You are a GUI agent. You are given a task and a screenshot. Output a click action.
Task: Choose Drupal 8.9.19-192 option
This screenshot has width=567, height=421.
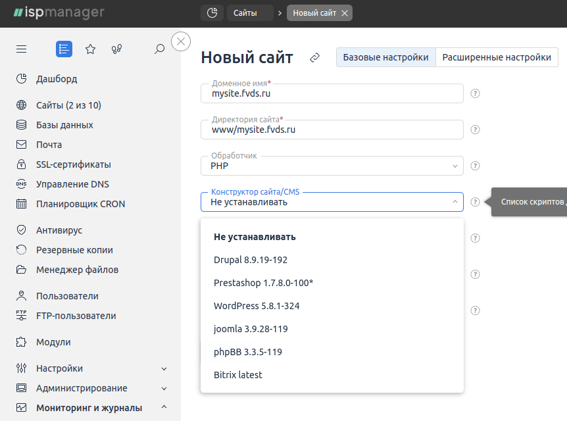pyautogui.click(x=332, y=260)
